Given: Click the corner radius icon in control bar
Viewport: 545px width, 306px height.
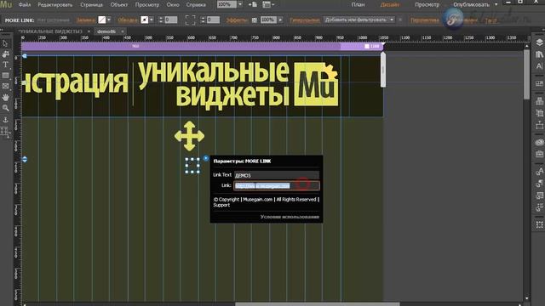Looking at the screenshot, I should [190, 20].
